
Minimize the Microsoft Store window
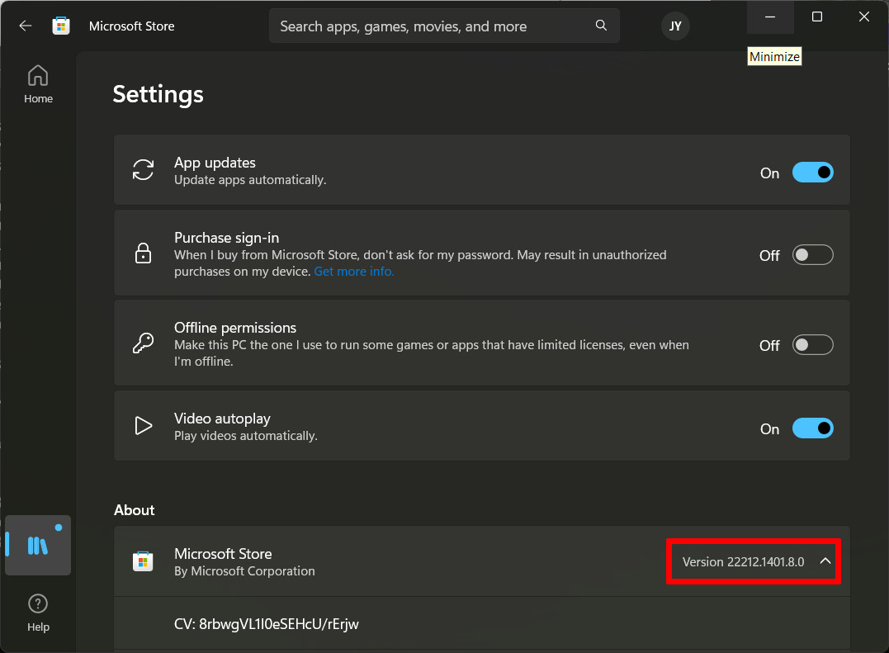(770, 17)
